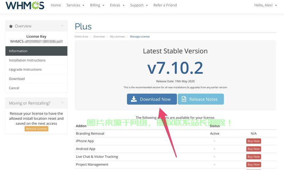Viewport: 284px width, 170px height.
Task: Go to Home in navigation bar
Action: [x=56, y=5]
